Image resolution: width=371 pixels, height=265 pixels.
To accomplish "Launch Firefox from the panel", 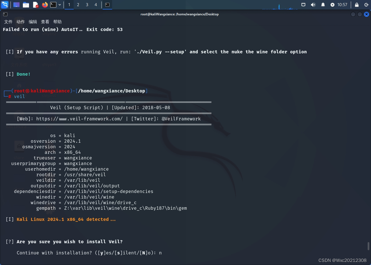I will click(x=45, y=5).
